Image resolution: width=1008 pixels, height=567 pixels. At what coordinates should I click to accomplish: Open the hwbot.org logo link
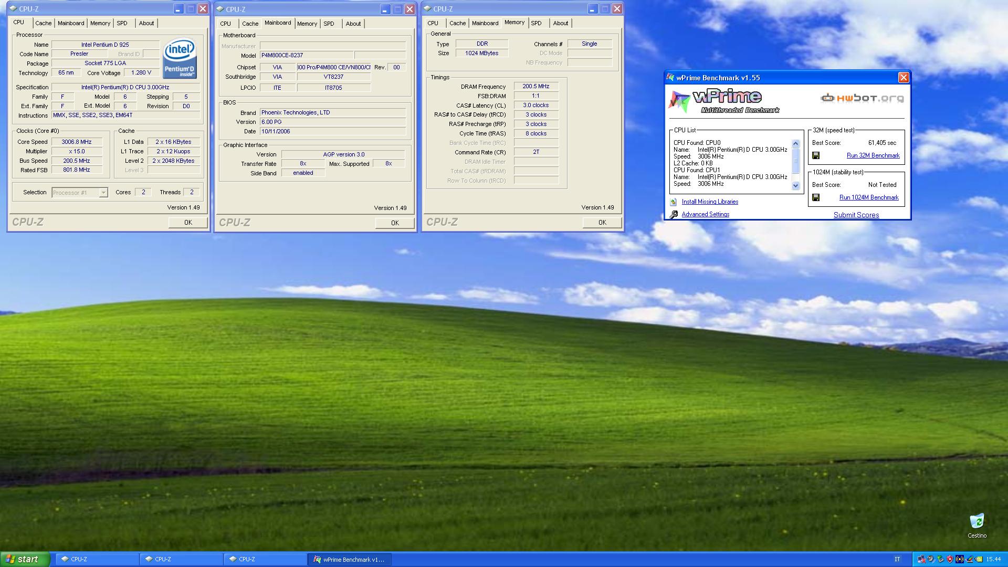(863, 98)
